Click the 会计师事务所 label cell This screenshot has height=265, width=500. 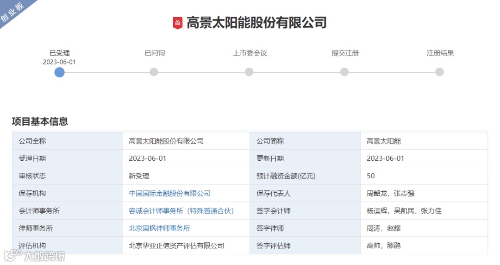[67, 211]
